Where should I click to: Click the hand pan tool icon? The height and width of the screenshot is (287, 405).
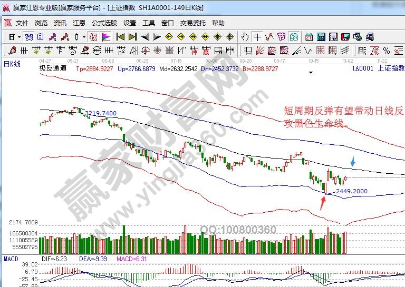(245, 37)
